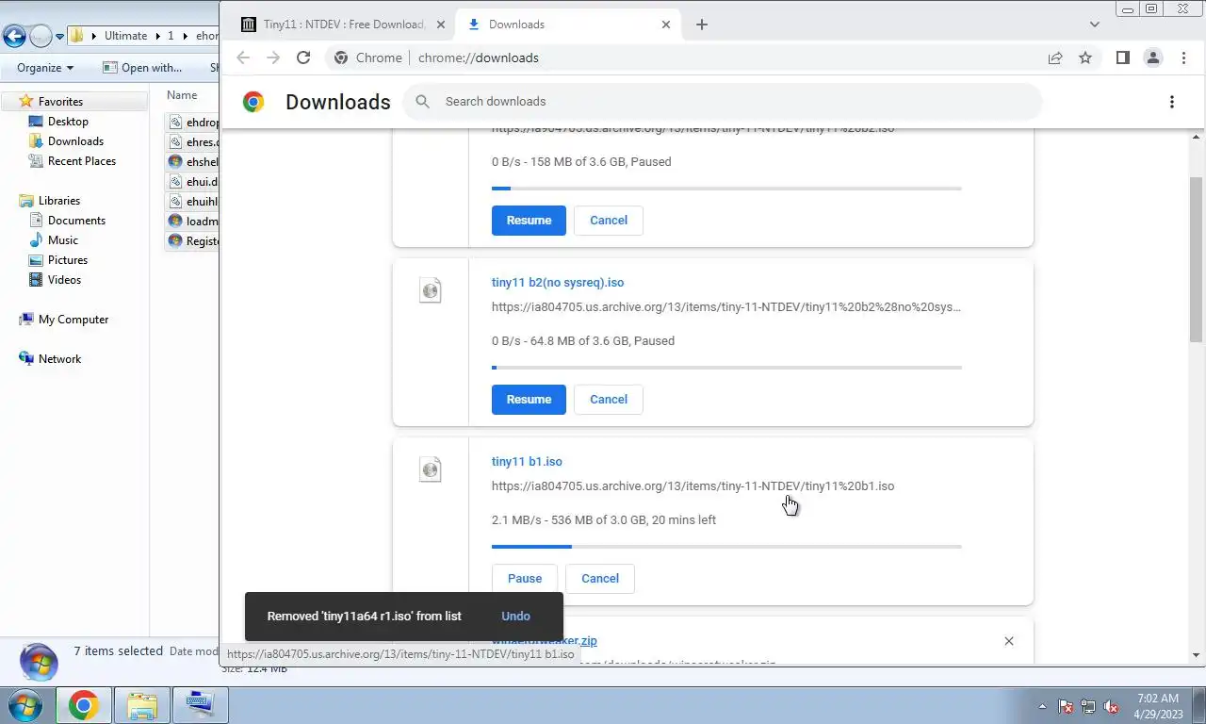
Task: Resume the 158 MB paused download
Action: coord(529,221)
